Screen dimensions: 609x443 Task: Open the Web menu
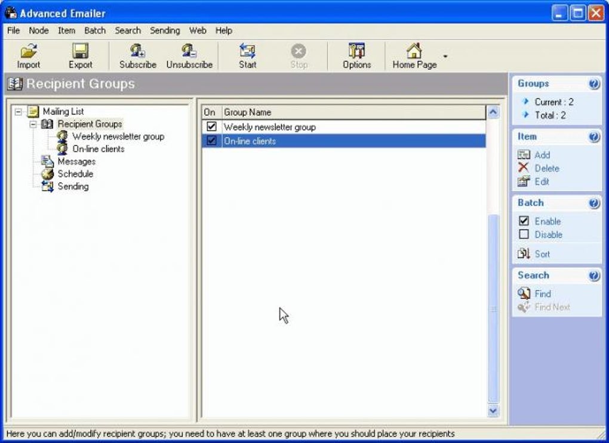point(198,30)
